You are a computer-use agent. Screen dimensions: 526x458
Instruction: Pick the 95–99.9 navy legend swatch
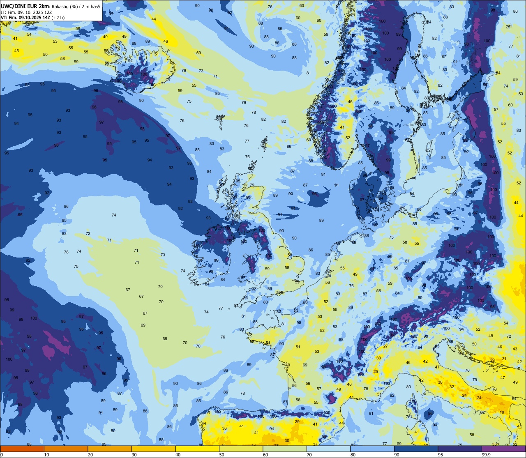[460, 449]
